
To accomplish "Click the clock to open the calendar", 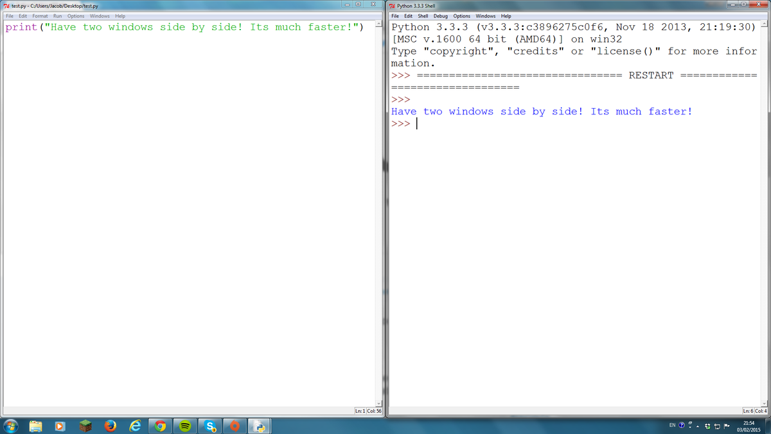I will coord(749,425).
